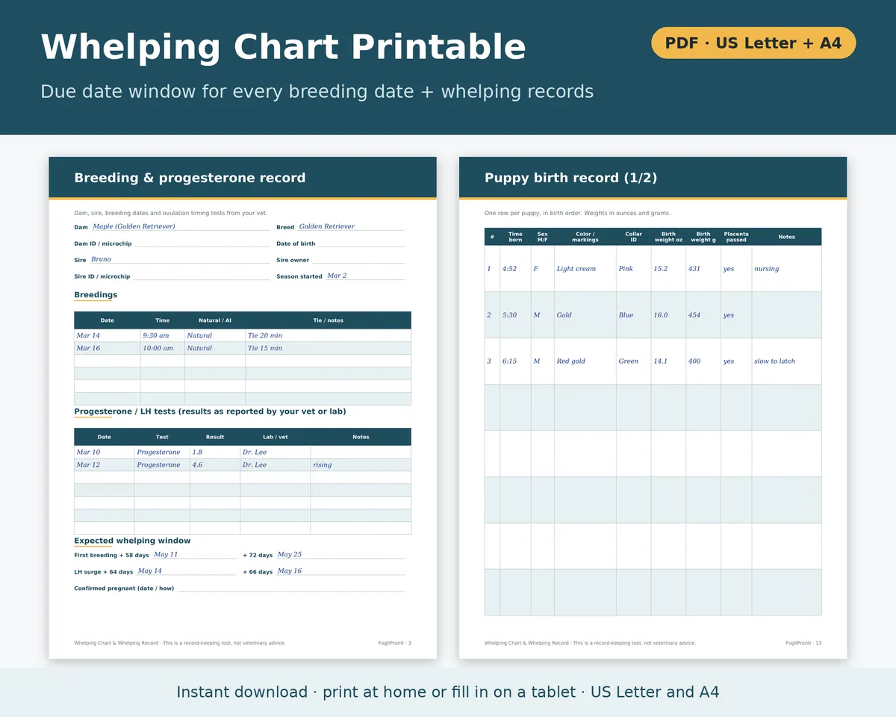This screenshot has height=717, width=896.
Task: Select the 10:00 am breeding time cell
Action: (x=163, y=348)
